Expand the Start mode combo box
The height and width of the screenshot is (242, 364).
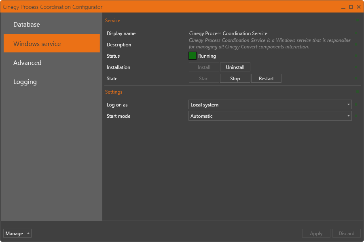(x=270, y=116)
